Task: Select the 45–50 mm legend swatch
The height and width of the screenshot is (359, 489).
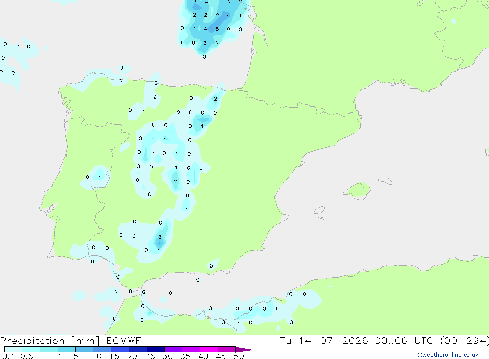Action: click(x=226, y=349)
